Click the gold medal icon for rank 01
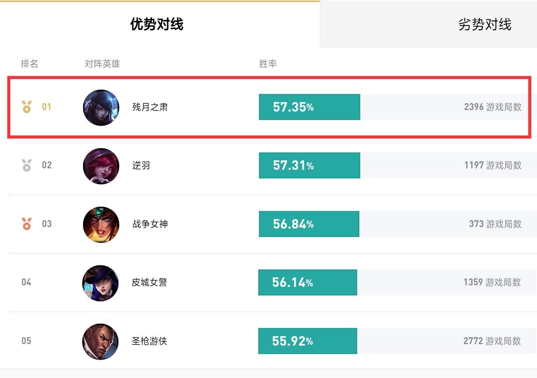 (26, 107)
